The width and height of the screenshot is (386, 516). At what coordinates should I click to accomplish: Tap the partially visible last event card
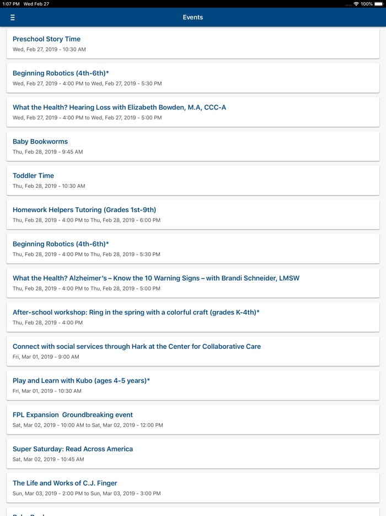pyautogui.click(x=193, y=512)
